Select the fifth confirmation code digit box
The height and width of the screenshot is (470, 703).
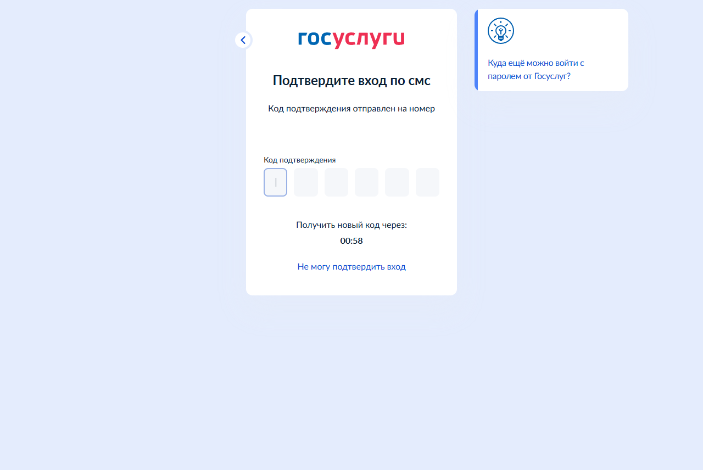click(x=397, y=182)
